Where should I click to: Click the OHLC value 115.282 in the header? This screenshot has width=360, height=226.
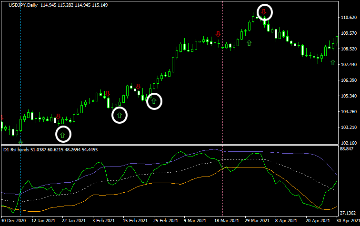[x=66, y=5]
